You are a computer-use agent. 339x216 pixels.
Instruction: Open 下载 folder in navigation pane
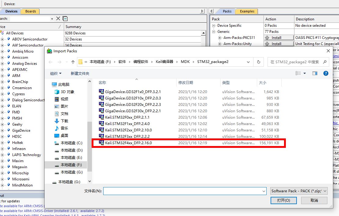(x=64, y=121)
